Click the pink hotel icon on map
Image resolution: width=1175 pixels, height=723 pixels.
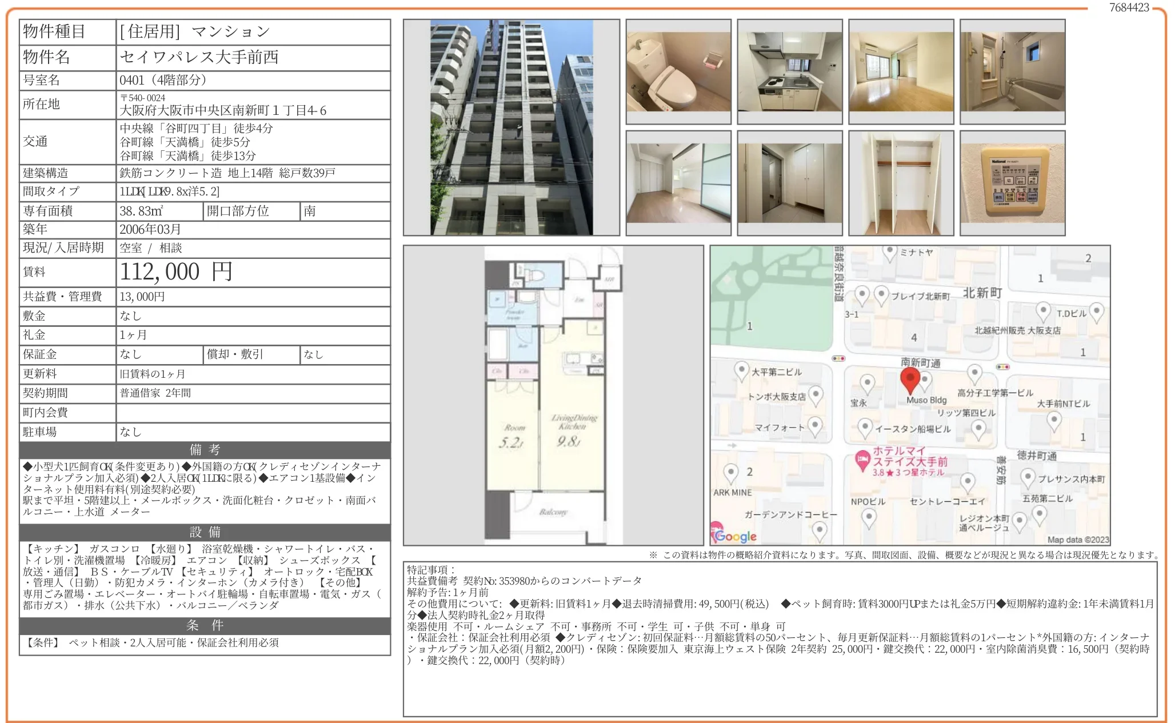tap(862, 460)
